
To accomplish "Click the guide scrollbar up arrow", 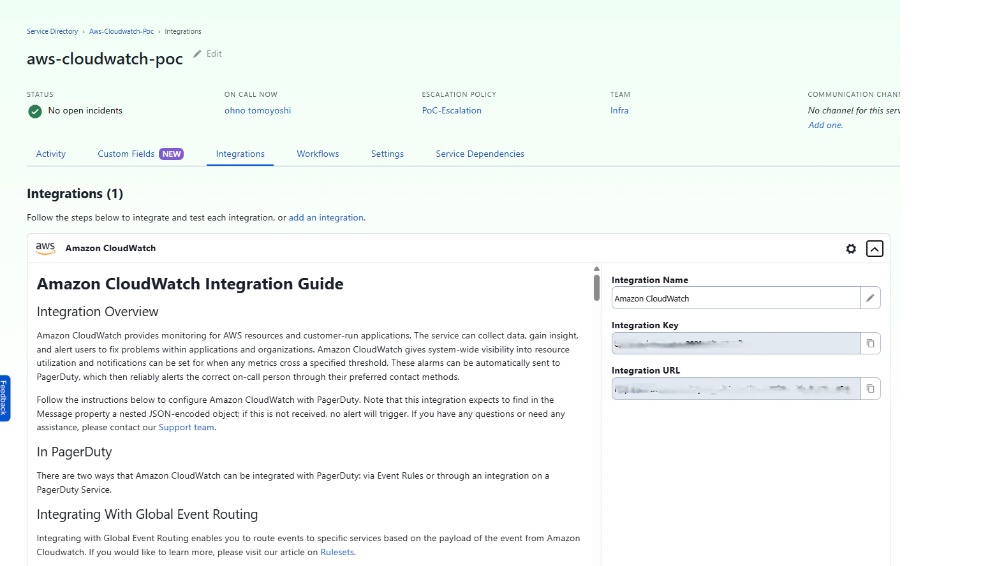I will pos(596,268).
